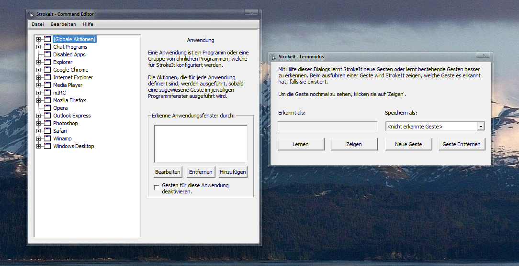Expand the Mozilla Firefox tree node
The height and width of the screenshot is (266, 519).
38,100
